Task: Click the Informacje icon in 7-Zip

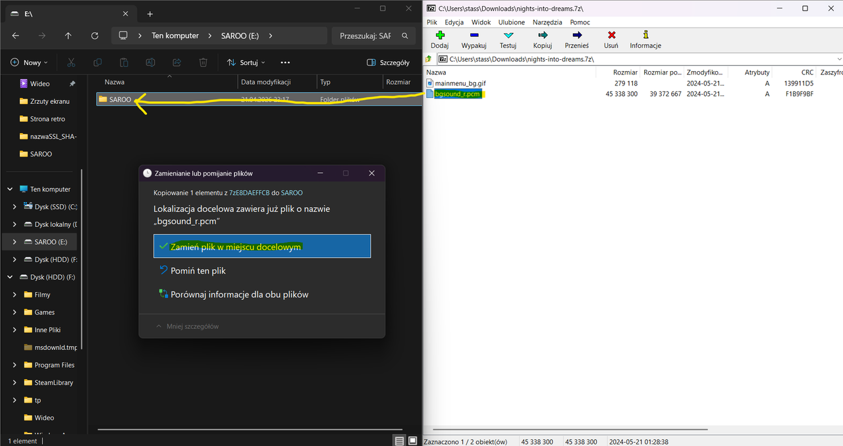Action: coord(645,35)
